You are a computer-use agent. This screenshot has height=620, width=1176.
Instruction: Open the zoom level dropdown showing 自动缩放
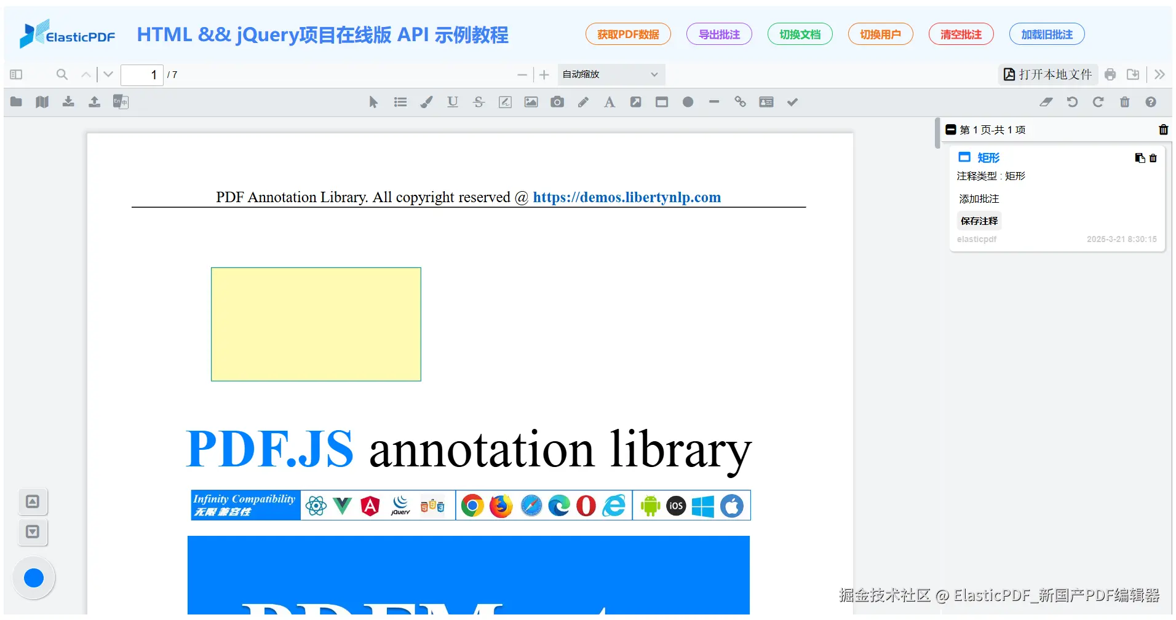coord(610,74)
